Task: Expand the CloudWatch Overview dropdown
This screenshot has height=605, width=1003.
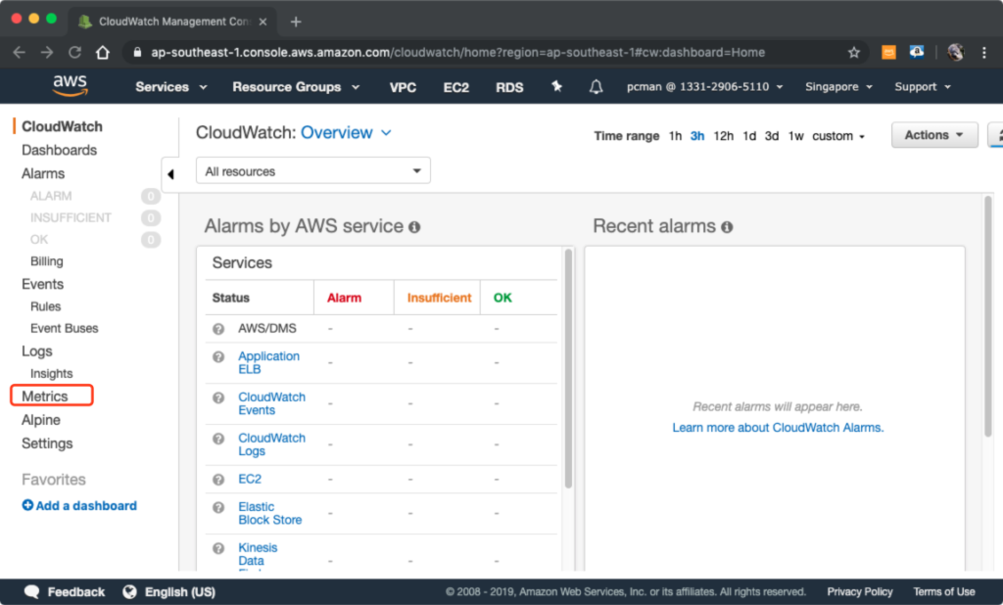Action: click(x=346, y=132)
